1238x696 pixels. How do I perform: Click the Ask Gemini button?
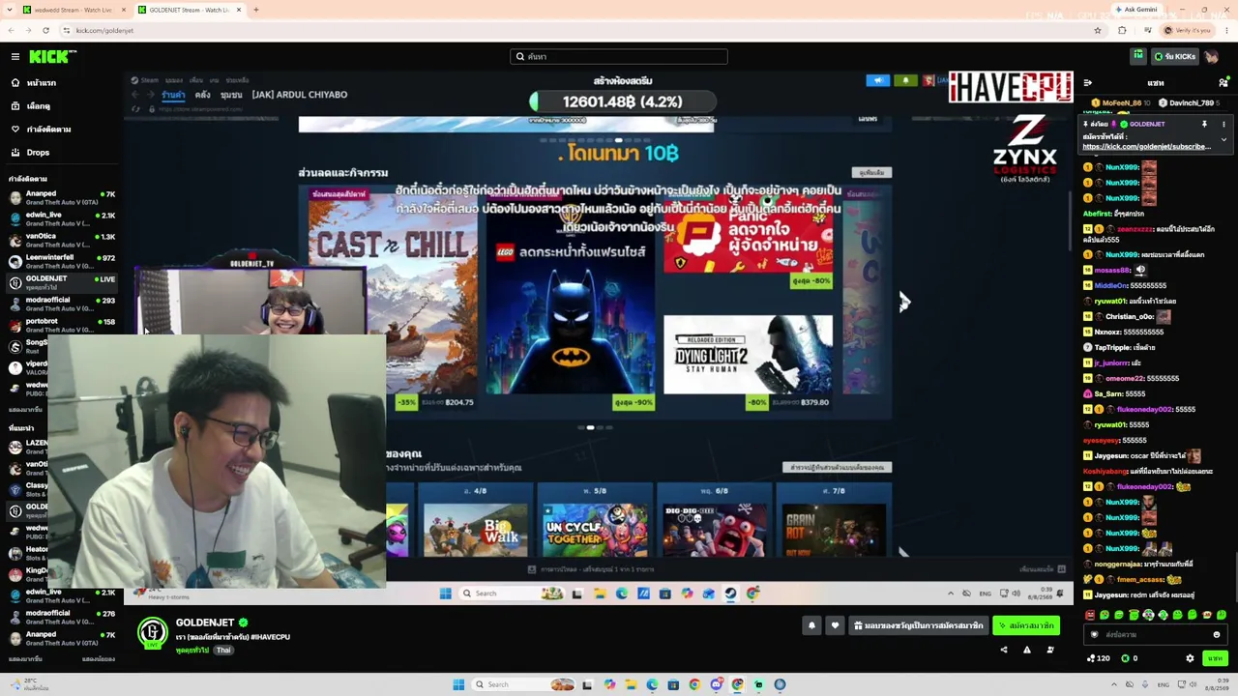[1135, 10]
